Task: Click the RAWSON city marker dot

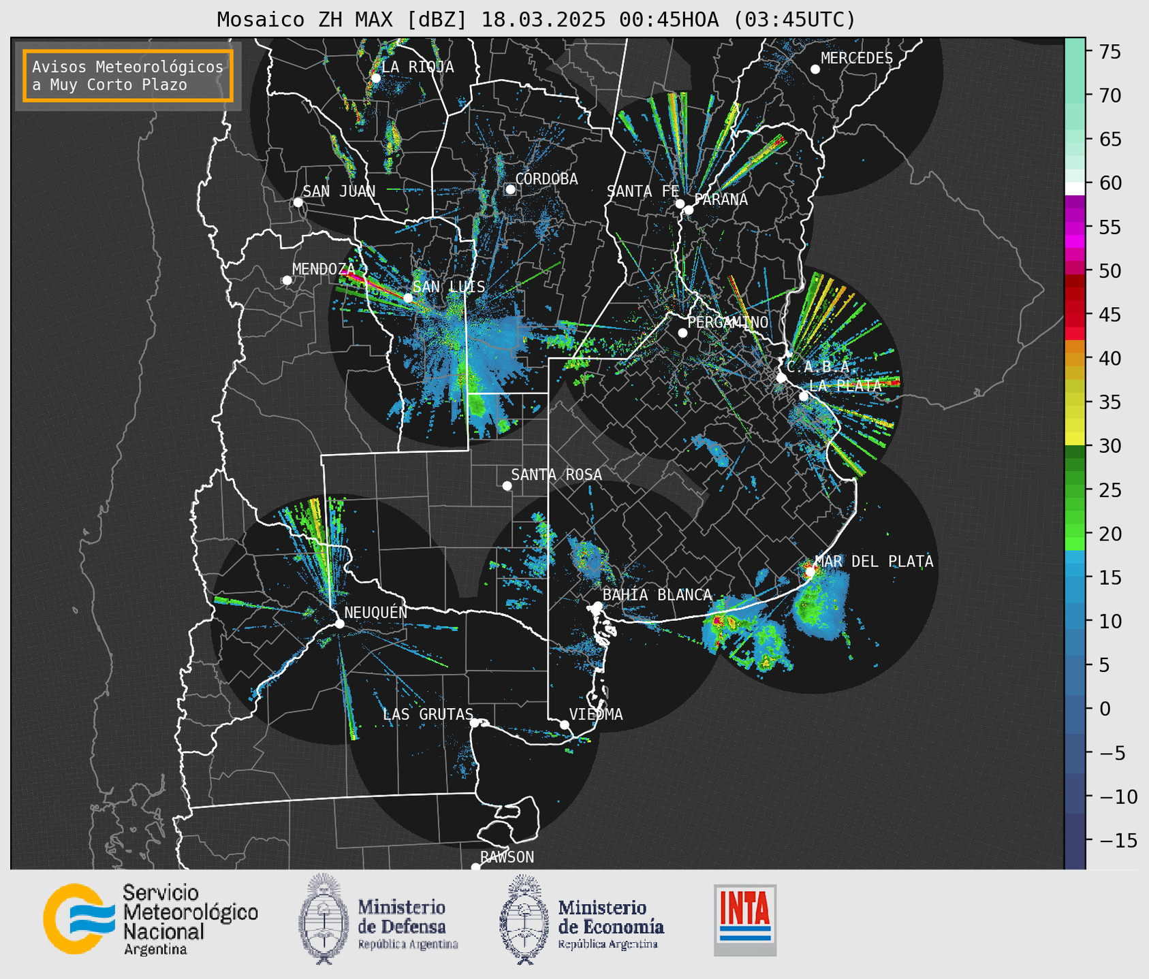Action: (475, 867)
